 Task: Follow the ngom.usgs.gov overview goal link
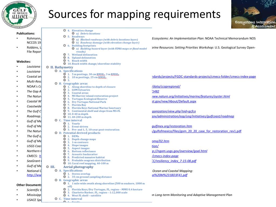pos(180,151)
